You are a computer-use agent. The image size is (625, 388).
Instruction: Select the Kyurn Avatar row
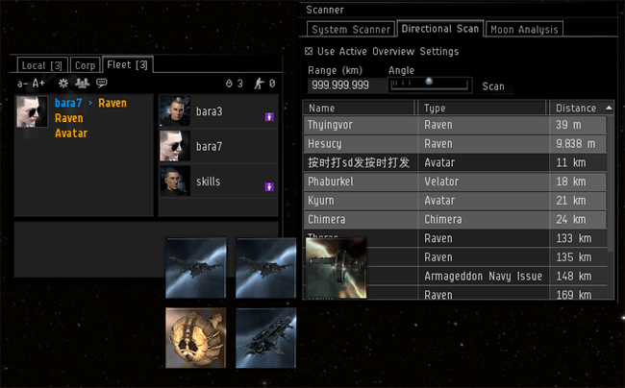[x=455, y=201]
